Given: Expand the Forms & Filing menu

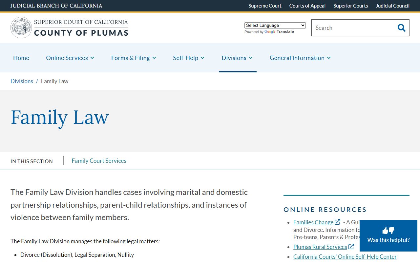Looking at the screenshot, I should pyautogui.click(x=134, y=58).
